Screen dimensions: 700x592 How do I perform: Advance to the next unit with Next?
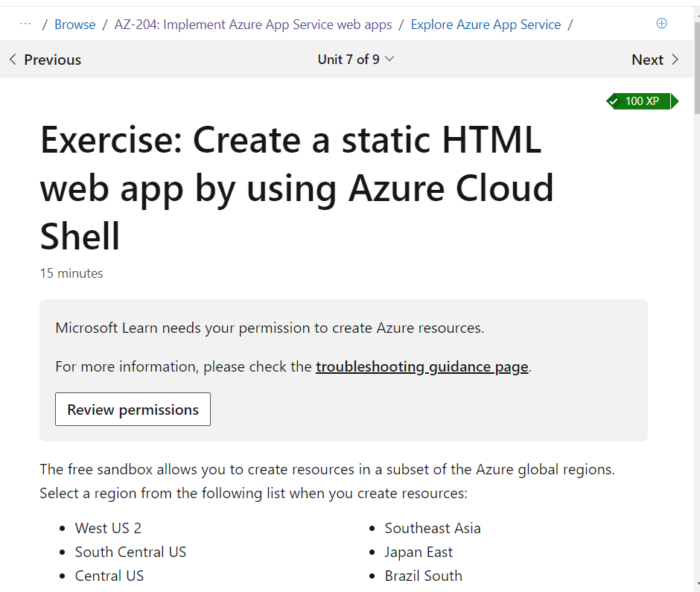(x=647, y=59)
